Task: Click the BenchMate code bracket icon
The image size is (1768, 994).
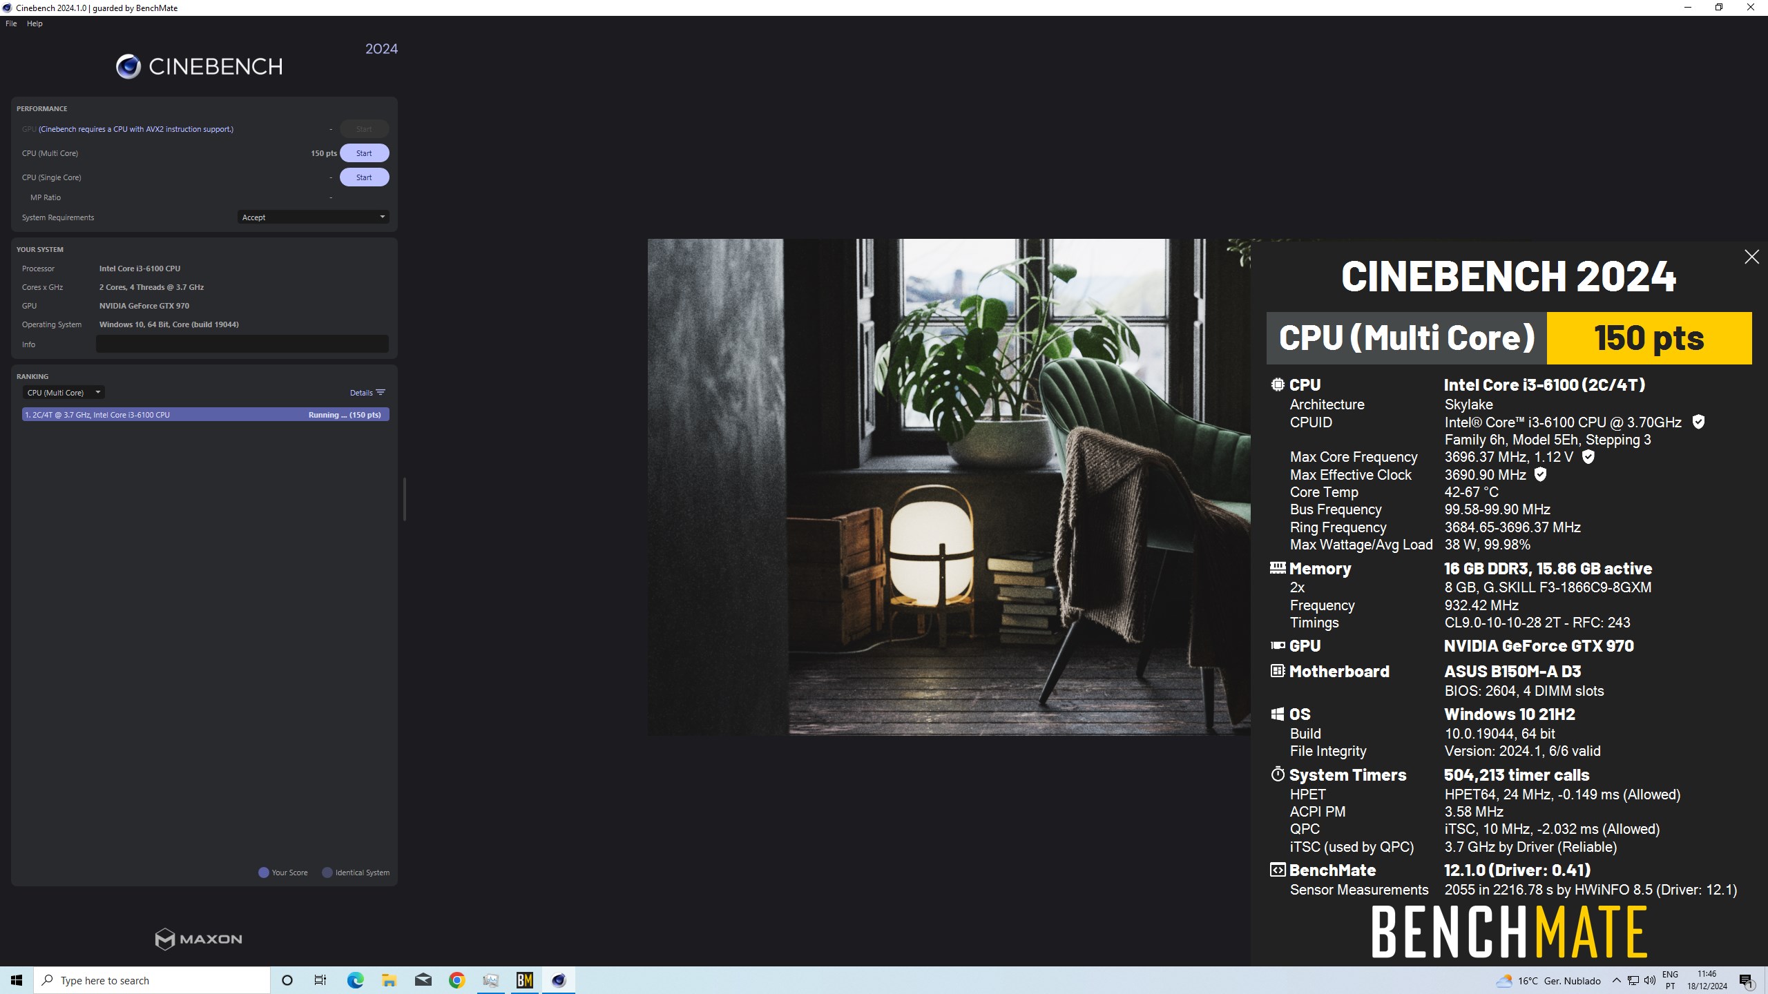Action: (1278, 870)
